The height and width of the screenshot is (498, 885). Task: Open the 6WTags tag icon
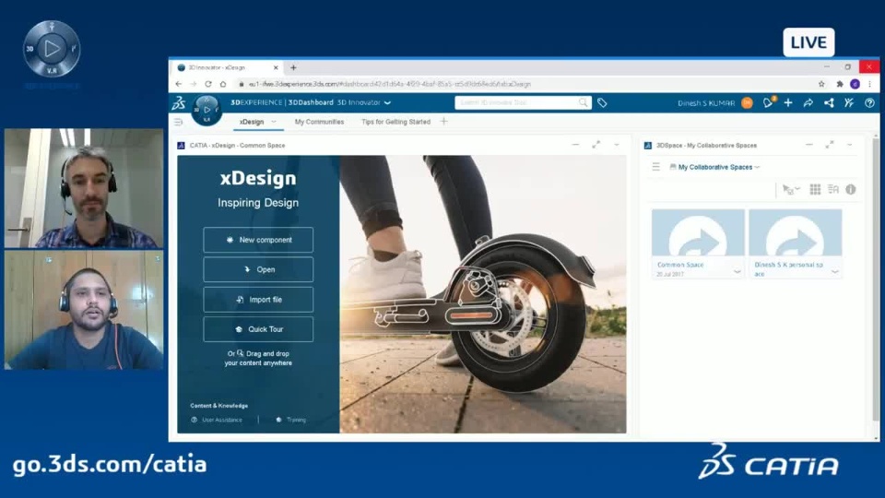coord(602,102)
